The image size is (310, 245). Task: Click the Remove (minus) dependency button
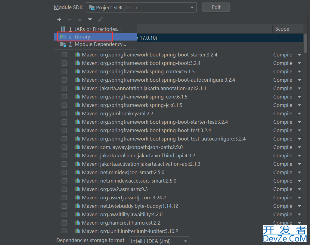click(x=70, y=20)
